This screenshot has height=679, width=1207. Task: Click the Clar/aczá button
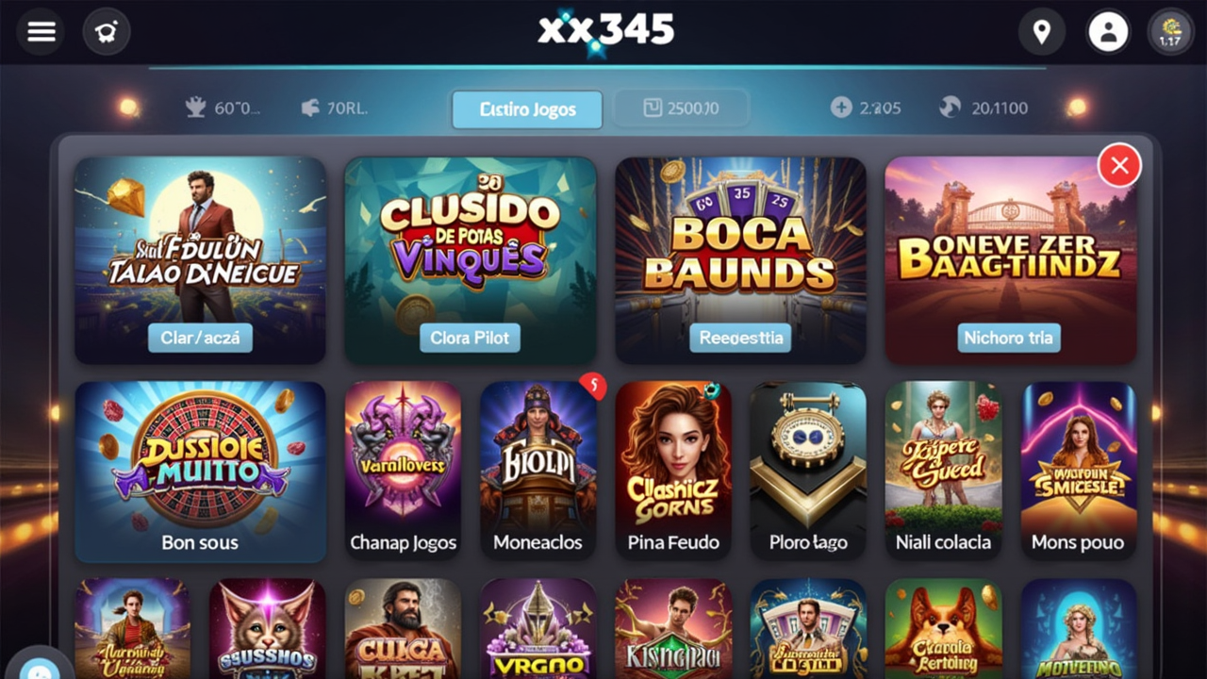(x=200, y=338)
